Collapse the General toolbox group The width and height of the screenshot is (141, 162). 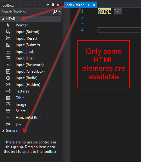point(3,131)
